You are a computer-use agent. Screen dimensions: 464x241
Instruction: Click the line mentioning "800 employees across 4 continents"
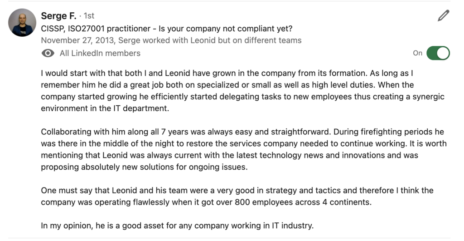206,202
